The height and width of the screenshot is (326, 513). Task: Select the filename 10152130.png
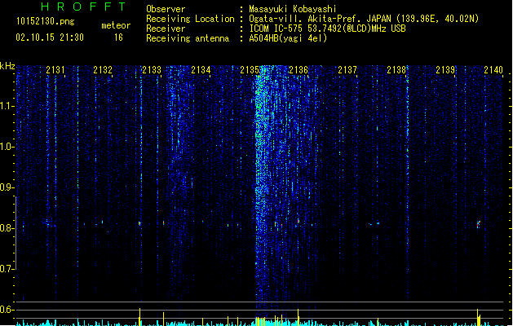(x=46, y=21)
